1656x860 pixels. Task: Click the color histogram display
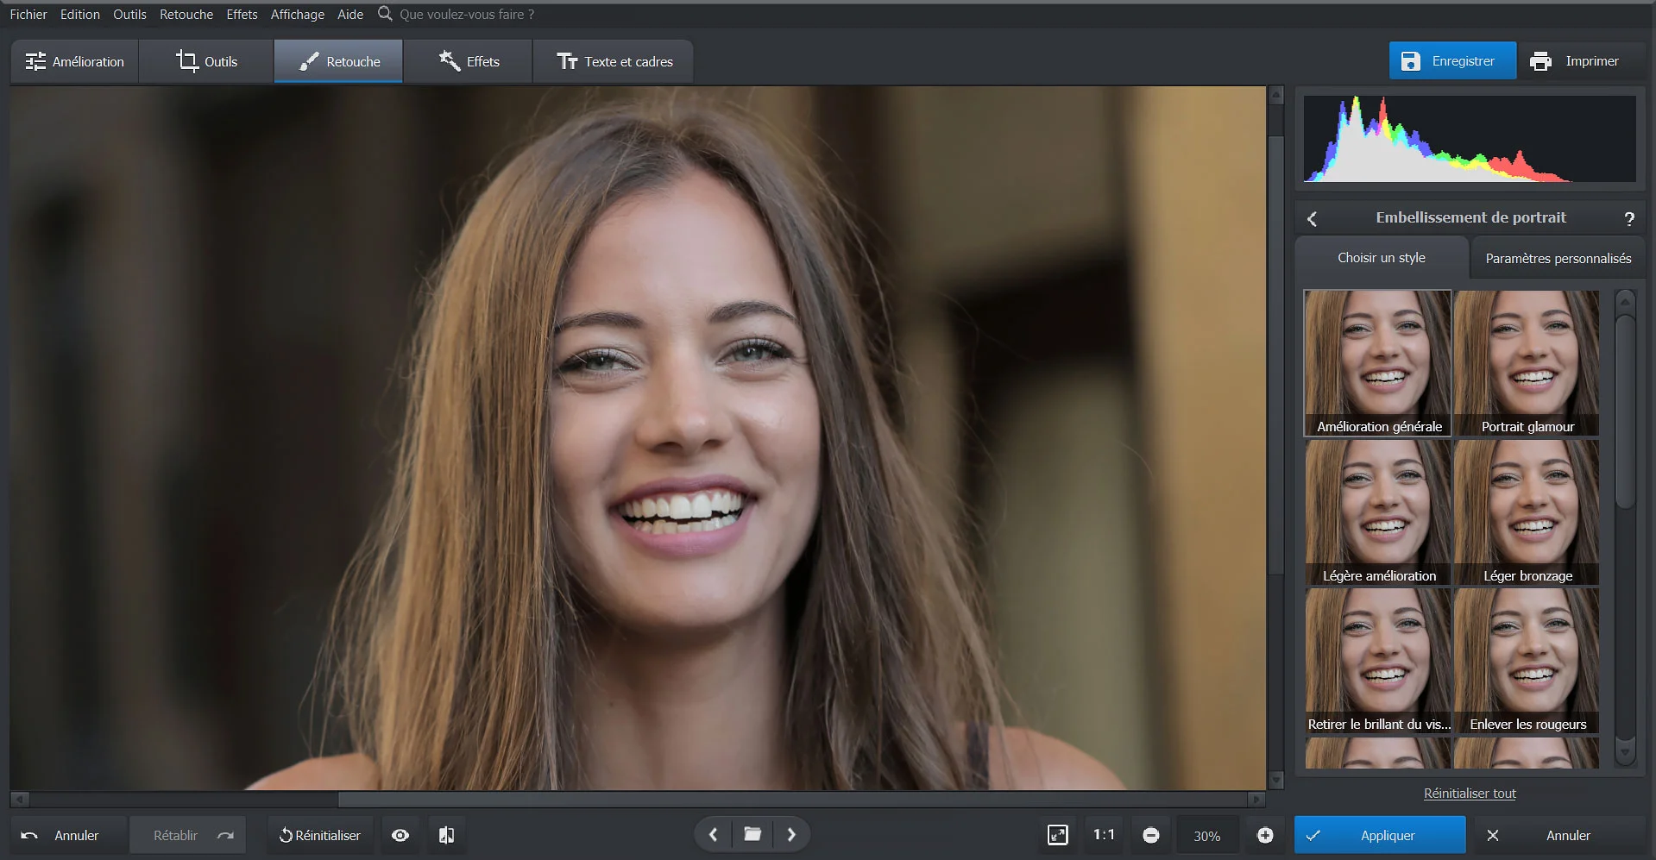1470,139
